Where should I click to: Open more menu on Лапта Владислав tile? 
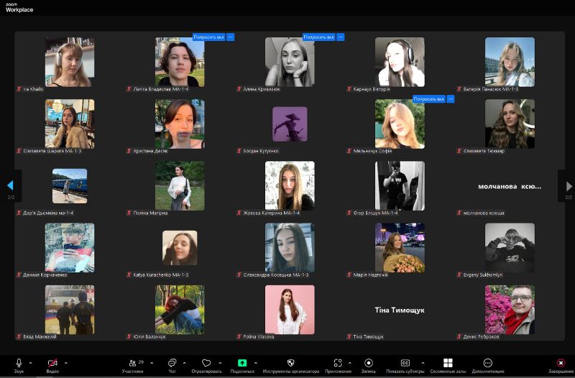click(x=230, y=37)
